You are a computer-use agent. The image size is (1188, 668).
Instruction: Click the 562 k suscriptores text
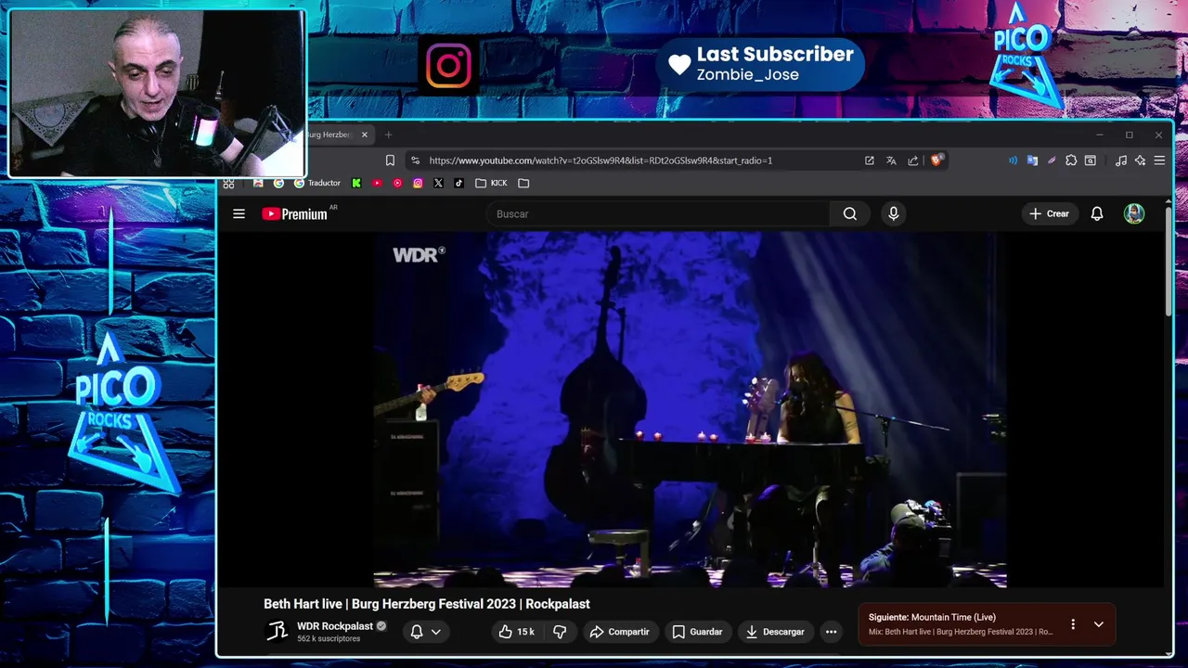(329, 639)
